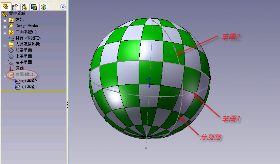280x164 pixels.
Task: Click the 光源及攝影機 folder icon
Action: (11, 44)
